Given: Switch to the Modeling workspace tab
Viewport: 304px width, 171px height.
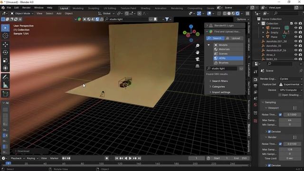Looking at the screenshot, I should [78, 9].
